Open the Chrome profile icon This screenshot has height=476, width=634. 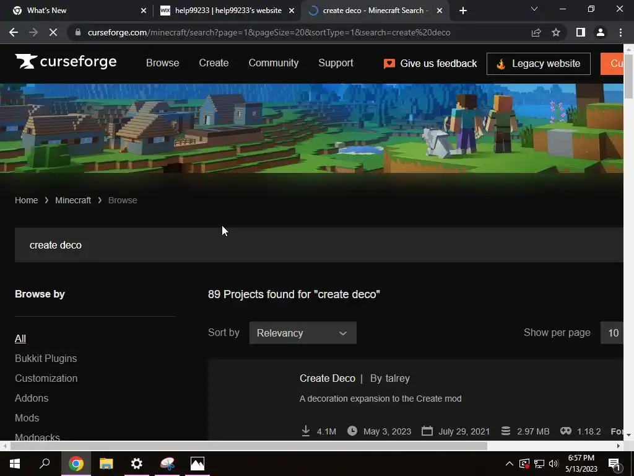tap(601, 32)
